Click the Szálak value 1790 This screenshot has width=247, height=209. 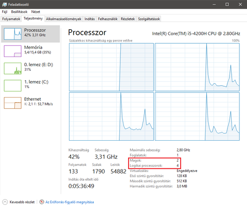(x=98, y=172)
